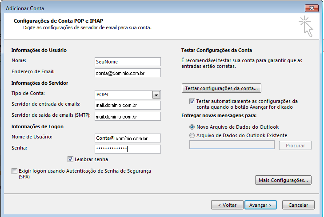324x217 pixels.
Task: Click the cursor wizard icon in header
Action: click(x=306, y=26)
